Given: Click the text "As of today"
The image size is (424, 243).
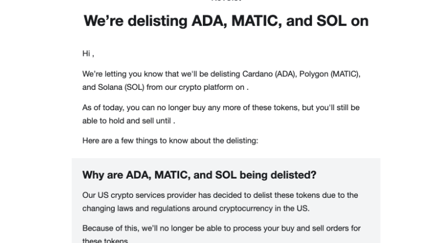Looking at the screenshot, I should point(103,107).
